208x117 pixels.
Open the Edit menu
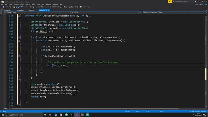click(x=6, y=4)
